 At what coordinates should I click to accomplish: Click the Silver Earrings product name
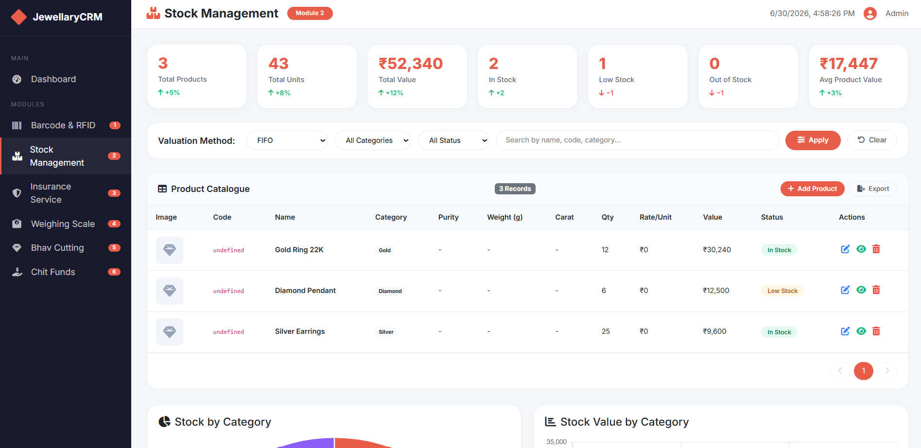(300, 331)
